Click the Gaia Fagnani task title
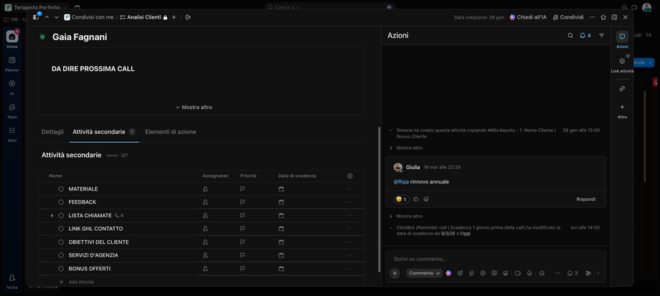Screen dimensions: 660x296 click(x=80, y=37)
